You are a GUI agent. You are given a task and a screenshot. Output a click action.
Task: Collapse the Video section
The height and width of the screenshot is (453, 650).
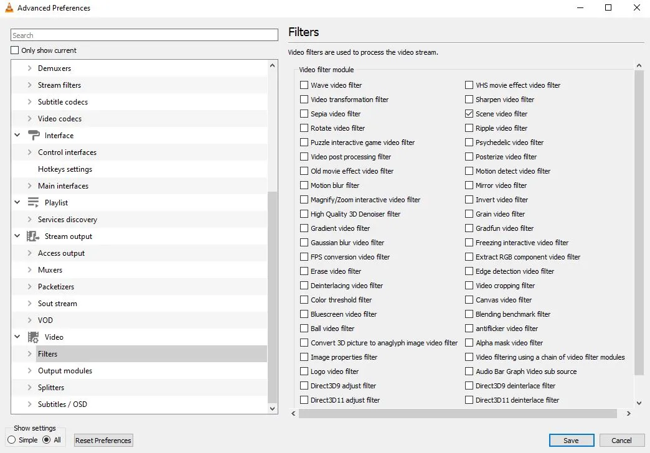[17, 337]
